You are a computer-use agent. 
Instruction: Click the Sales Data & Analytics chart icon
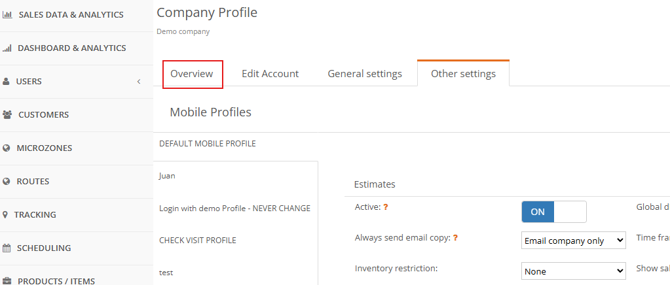pos(7,15)
